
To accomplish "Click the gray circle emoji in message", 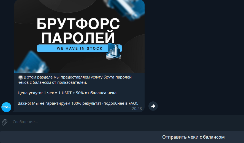I will click(20, 77).
